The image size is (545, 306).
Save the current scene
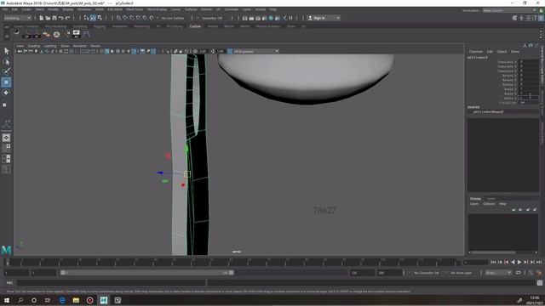pyautogui.click(x=54, y=18)
